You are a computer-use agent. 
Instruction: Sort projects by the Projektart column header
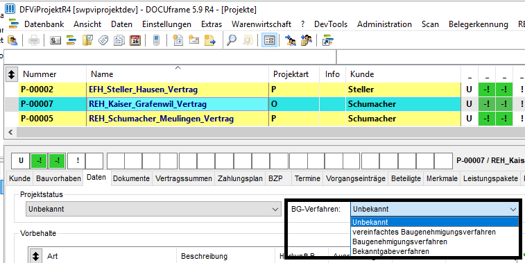tap(293, 74)
